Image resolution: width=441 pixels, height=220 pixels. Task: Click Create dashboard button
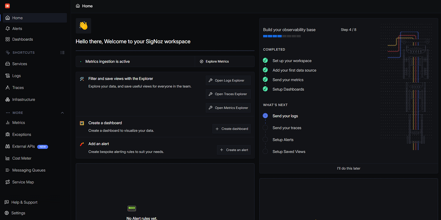(x=232, y=129)
